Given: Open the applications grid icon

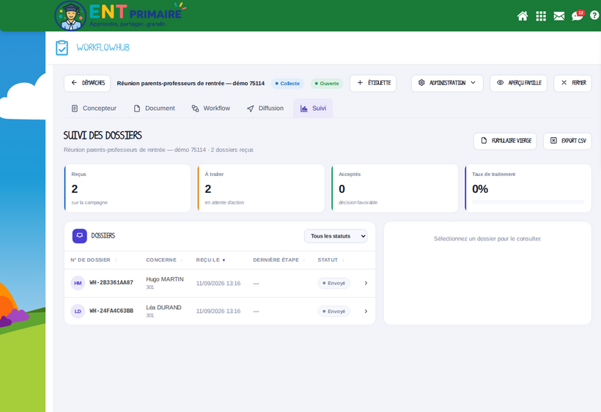Looking at the screenshot, I should pyautogui.click(x=541, y=16).
